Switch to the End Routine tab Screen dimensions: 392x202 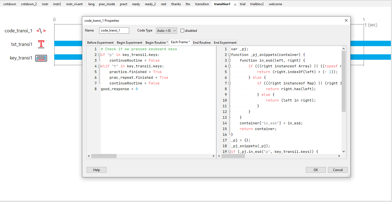pos(202,42)
